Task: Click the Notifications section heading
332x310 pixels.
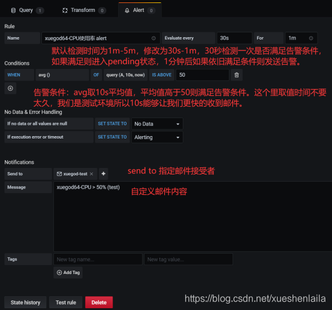Action: click(x=19, y=162)
